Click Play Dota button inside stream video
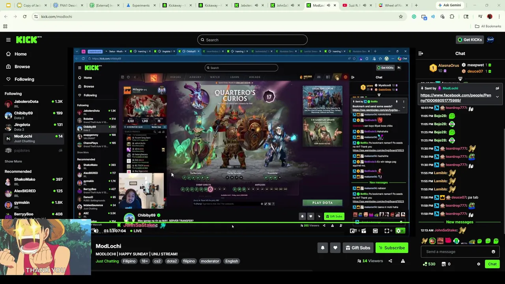 [322, 203]
